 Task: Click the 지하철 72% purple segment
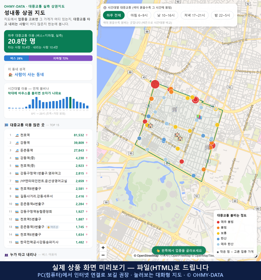[61, 58]
